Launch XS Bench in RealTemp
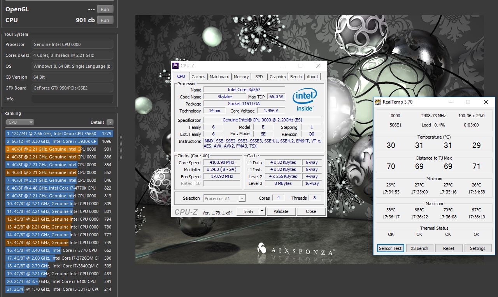498x297 pixels. click(420, 248)
